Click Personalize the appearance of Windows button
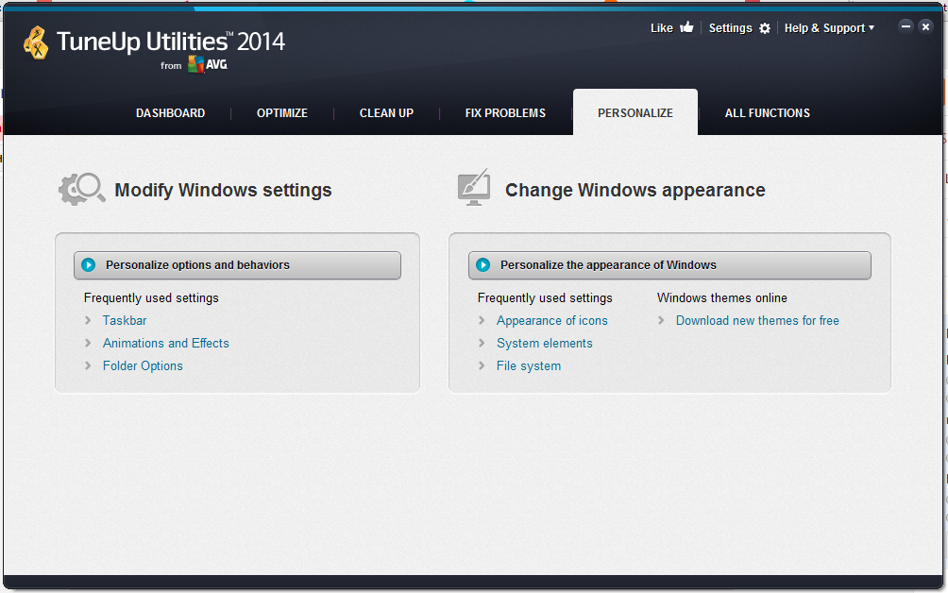The height and width of the screenshot is (593, 948). [x=669, y=265]
